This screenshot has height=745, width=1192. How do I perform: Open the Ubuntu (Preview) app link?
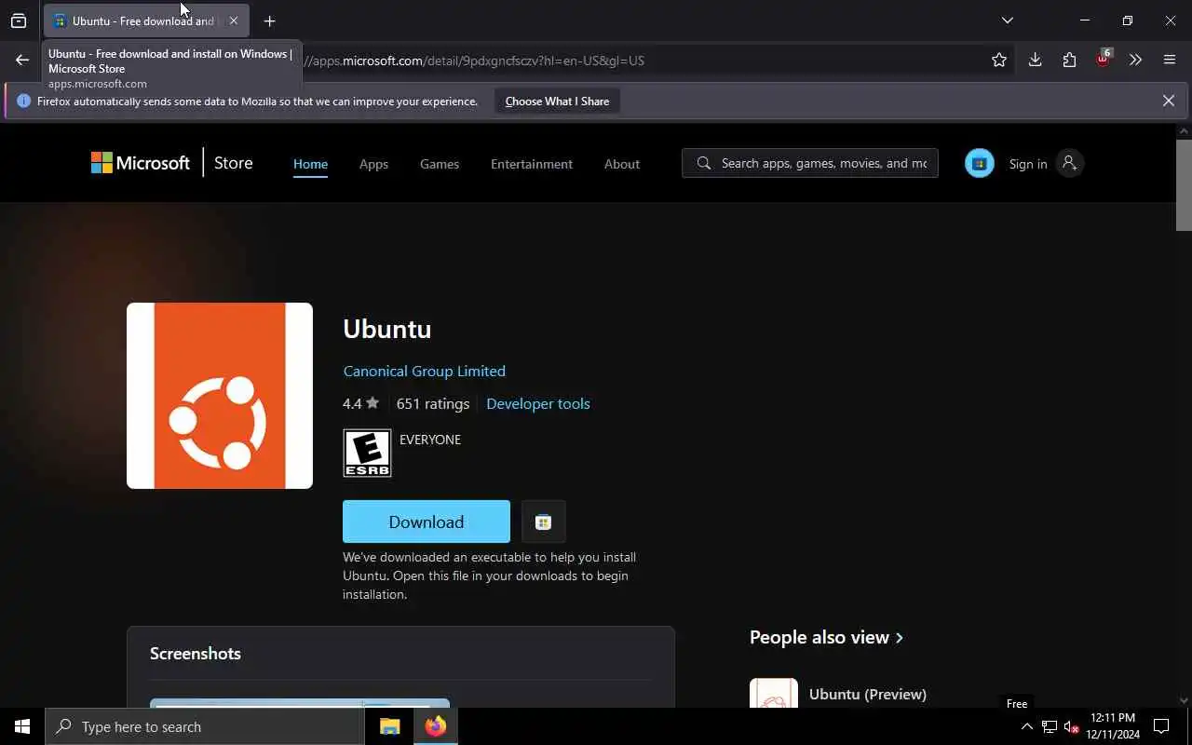coord(868,694)
